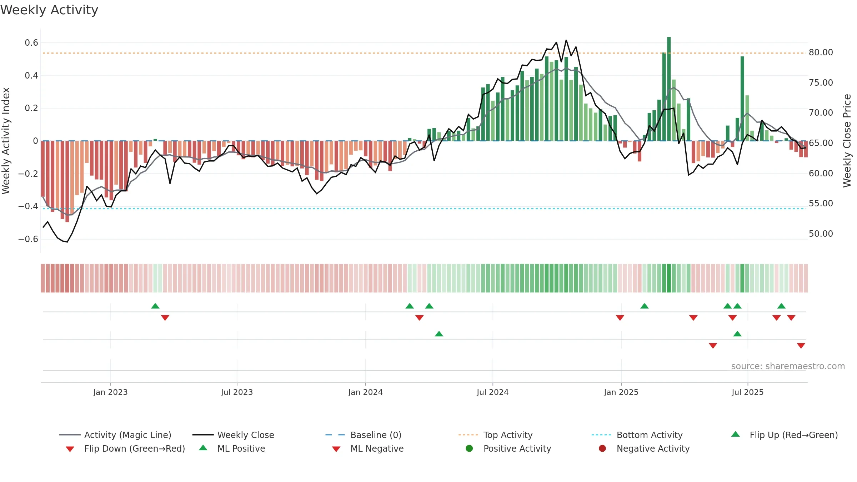
Task: Click the 0.6 activity index tick label
Action: (31, 43)
